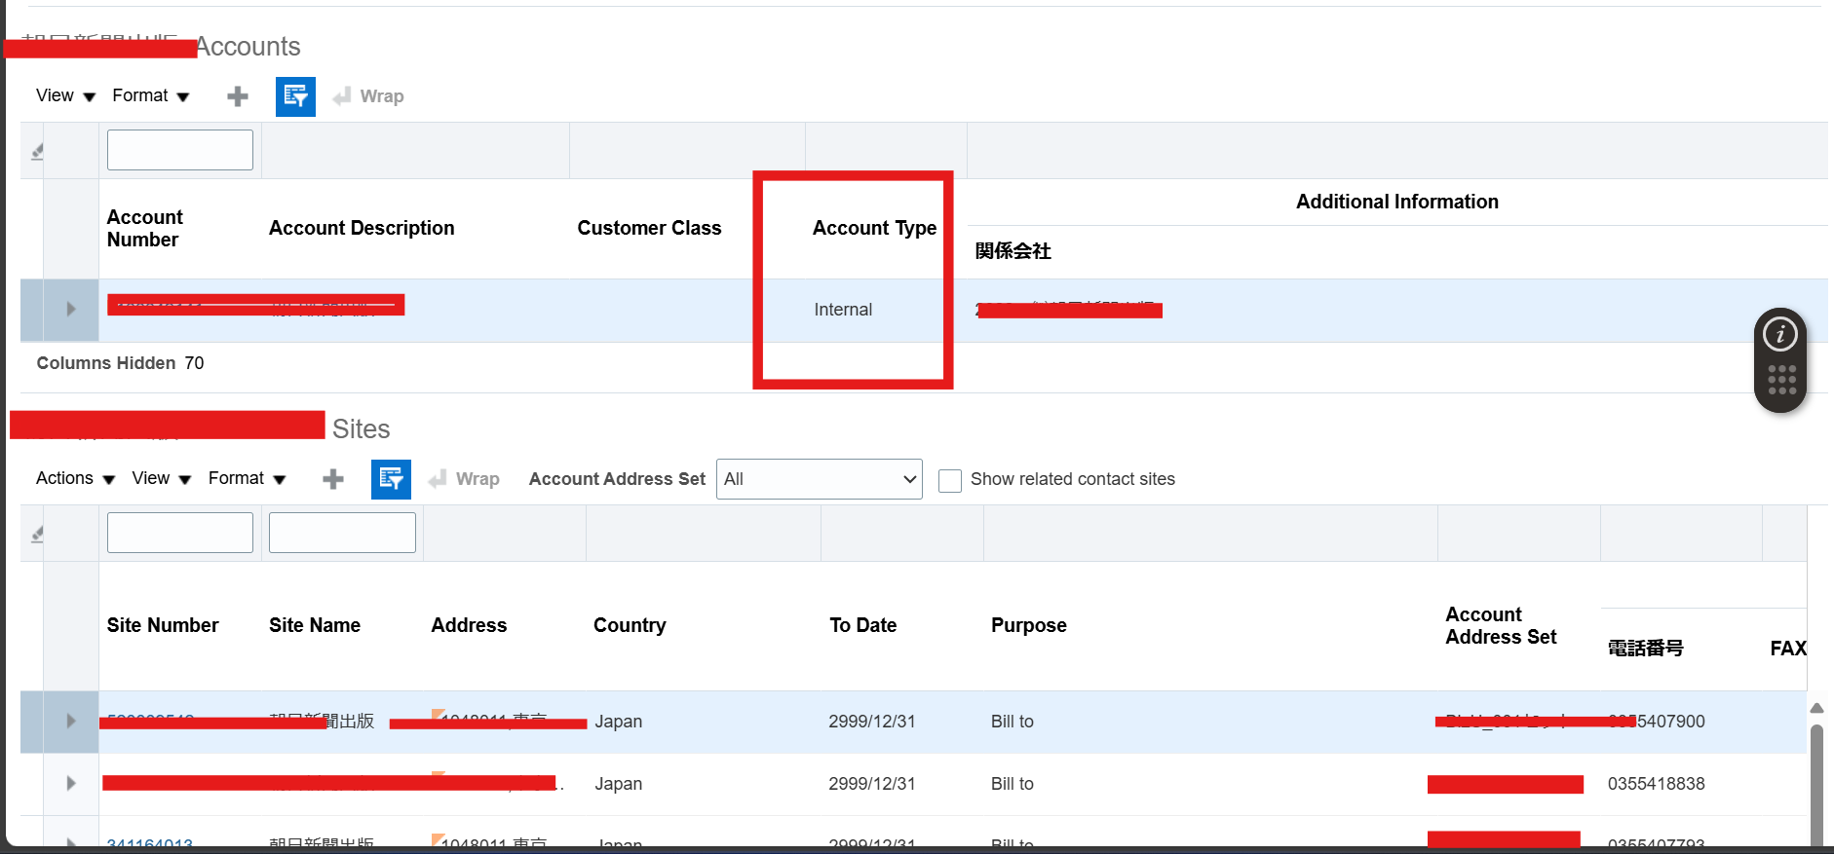1834x854 pixels.
Task: Open the View menu in Accounts section
Action: (65, 95)
